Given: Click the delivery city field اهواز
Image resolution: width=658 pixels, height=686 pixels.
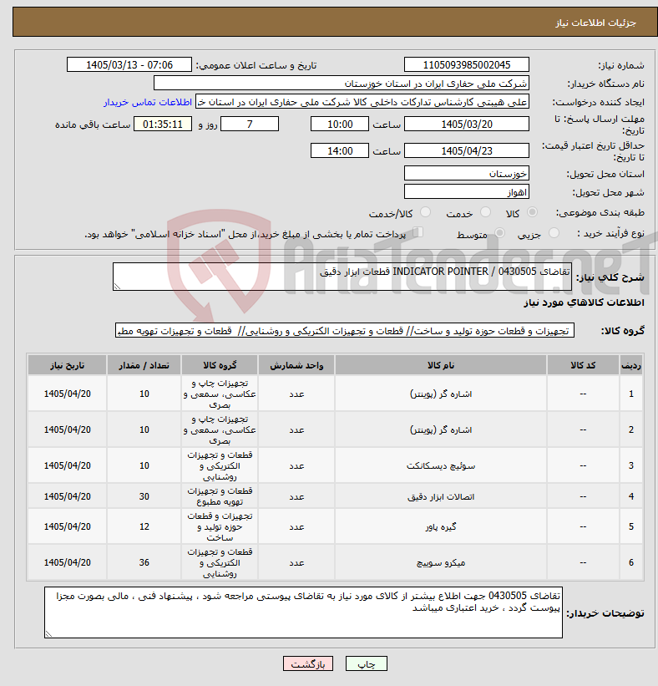Looking at the screenshot, I should 467,191.
